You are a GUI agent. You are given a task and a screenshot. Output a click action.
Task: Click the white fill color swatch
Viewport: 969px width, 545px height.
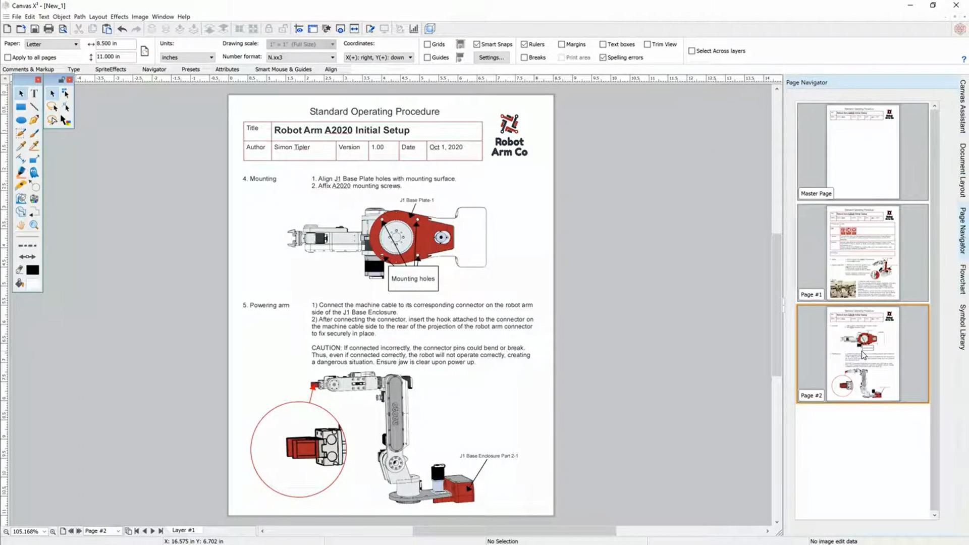[33, 284]
